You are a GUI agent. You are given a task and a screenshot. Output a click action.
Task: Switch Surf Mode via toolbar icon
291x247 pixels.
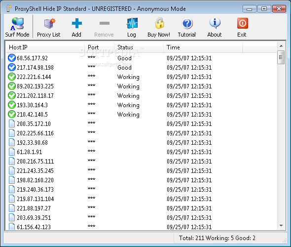pyautogui.click(x=17, y=24)
